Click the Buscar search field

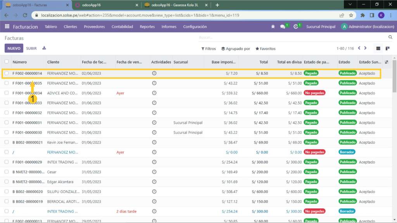pyautogui.click(x=291, y=38)
